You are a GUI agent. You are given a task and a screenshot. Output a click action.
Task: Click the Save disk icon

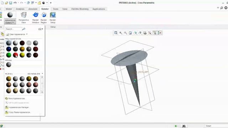tap(11, 3)
